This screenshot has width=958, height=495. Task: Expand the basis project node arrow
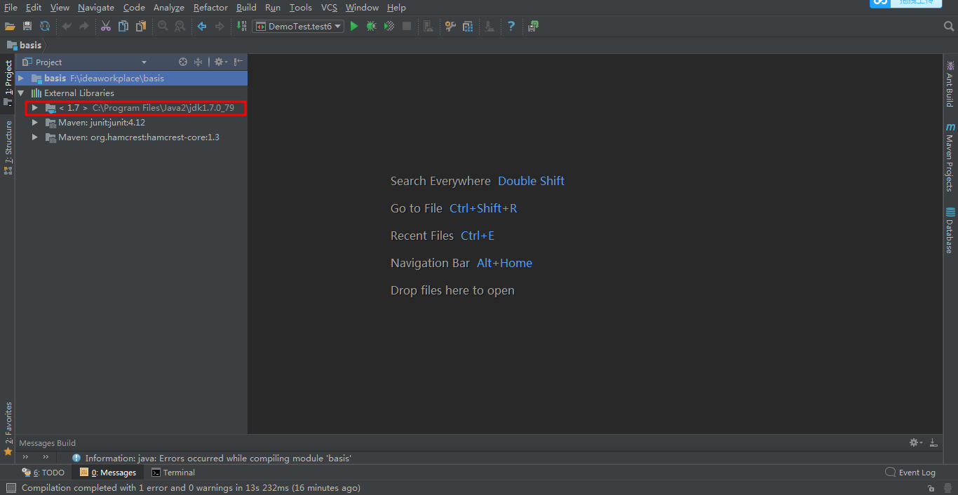(21, 78)
